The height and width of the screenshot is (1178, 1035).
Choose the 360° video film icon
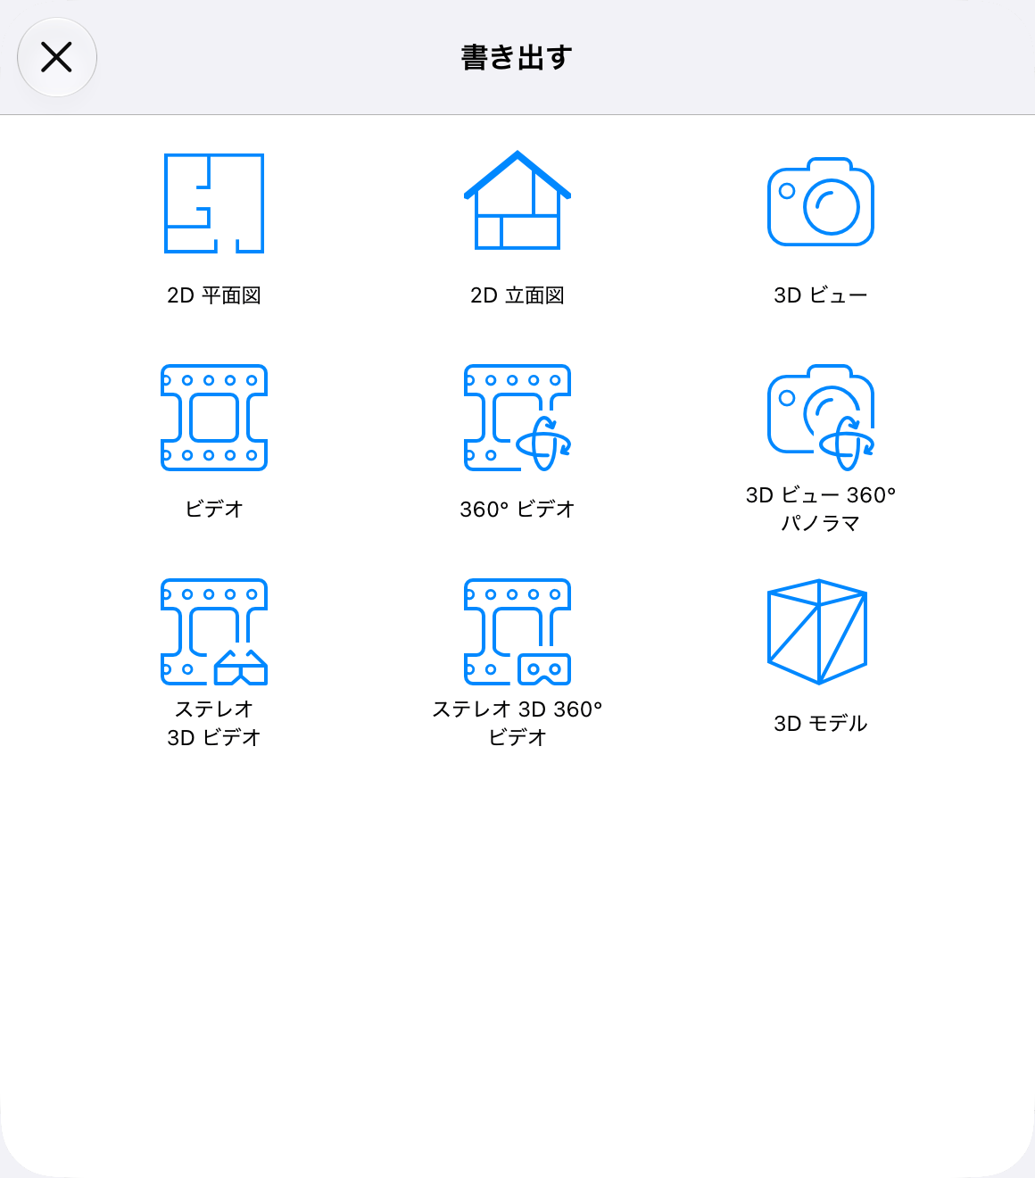point(517,418)
